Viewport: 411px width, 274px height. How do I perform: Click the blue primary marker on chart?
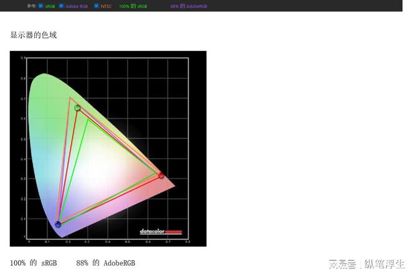pyautogui.click(x=58, y=224)
